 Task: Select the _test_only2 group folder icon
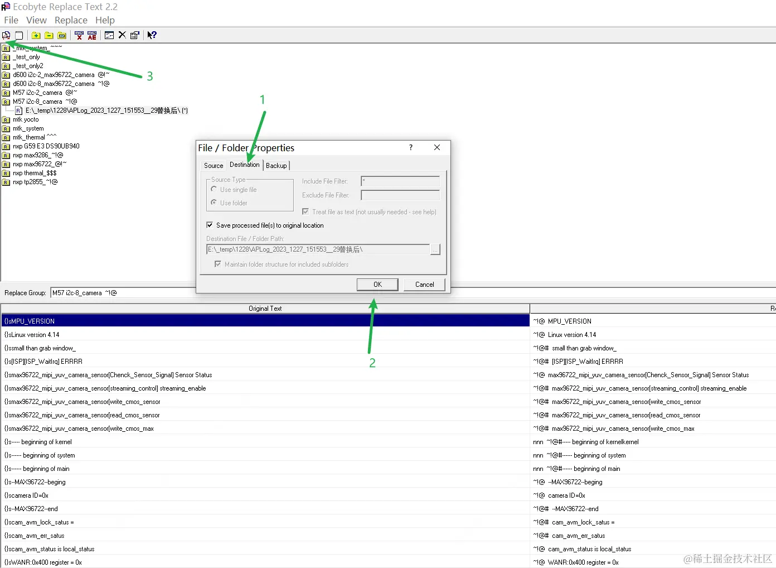[x=6, y=66]
